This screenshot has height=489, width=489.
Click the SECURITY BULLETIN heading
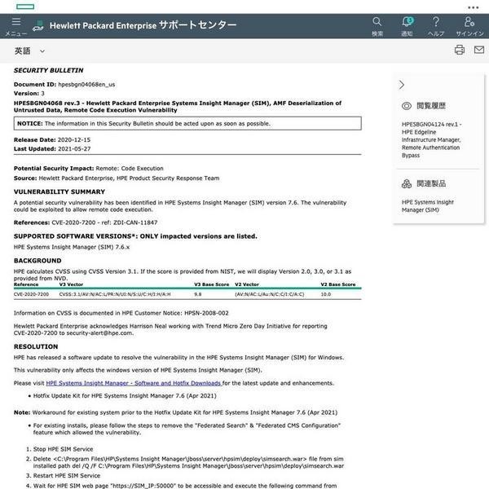[48, 70]
